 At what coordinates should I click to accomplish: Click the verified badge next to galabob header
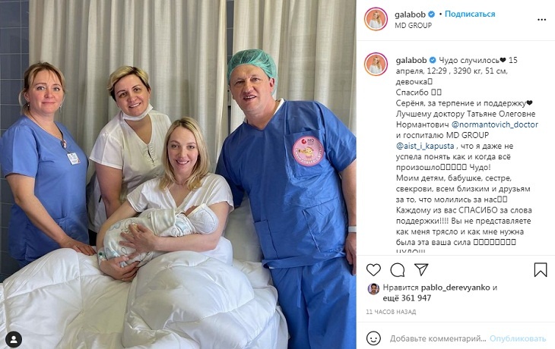point(432,14)
